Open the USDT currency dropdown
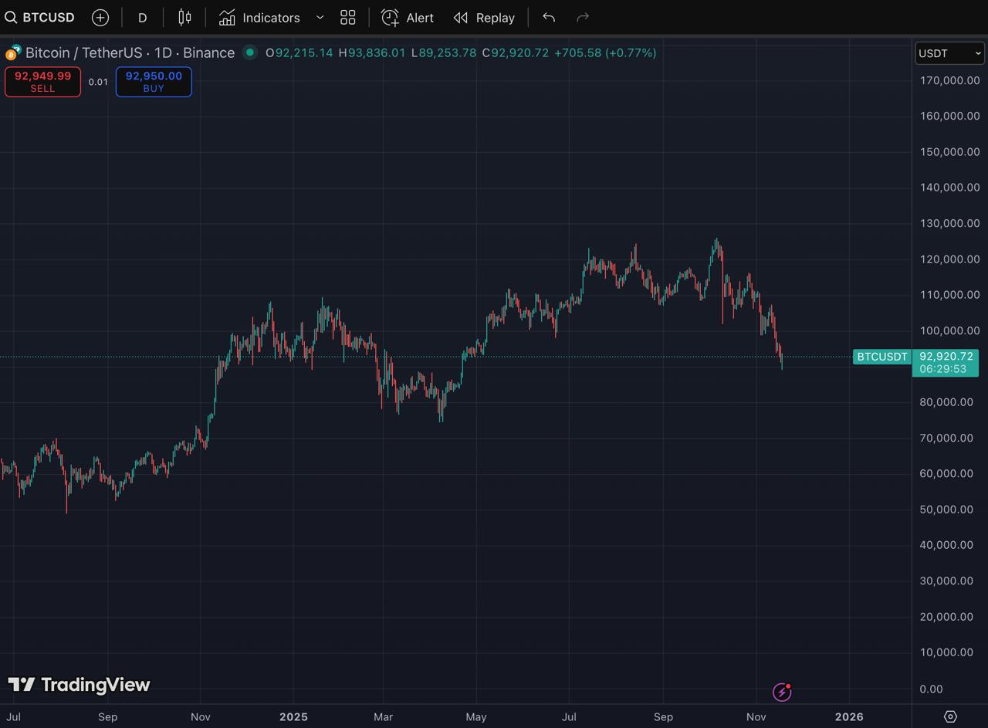 point(949,53)
